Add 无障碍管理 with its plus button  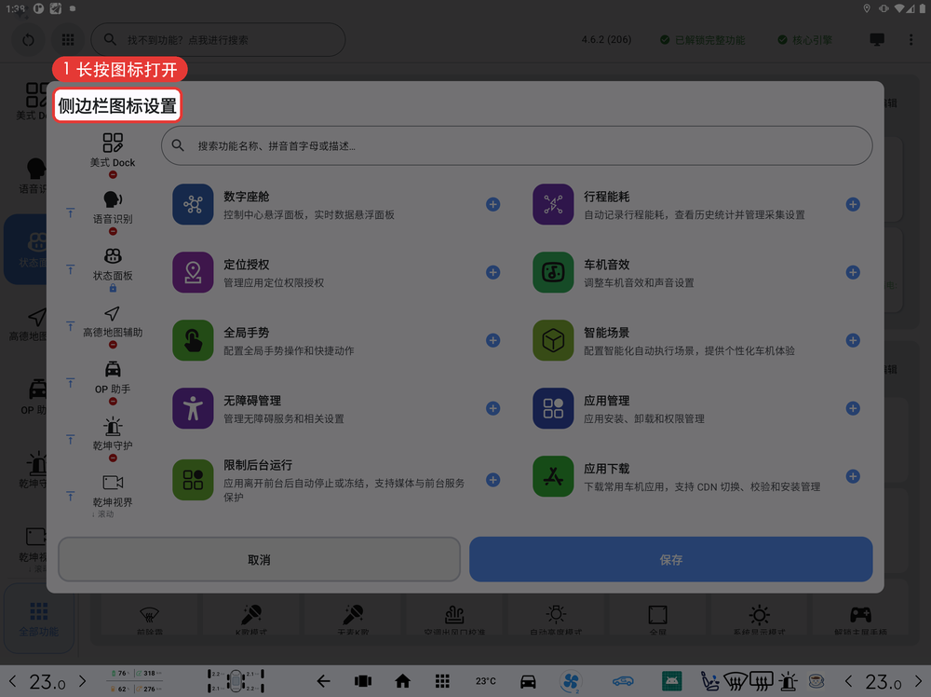coord(492,408)
